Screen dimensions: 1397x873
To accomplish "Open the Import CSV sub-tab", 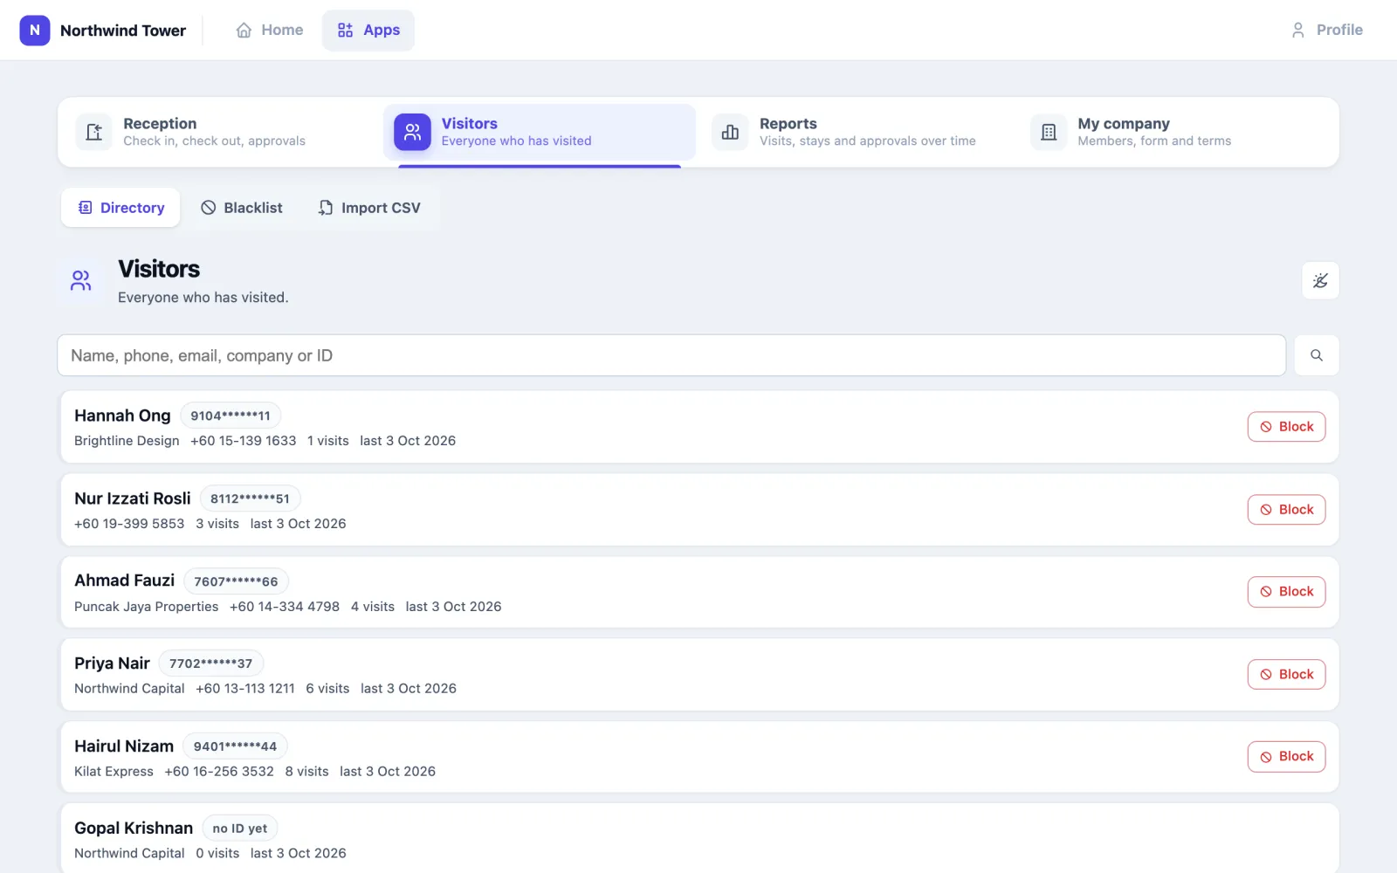I will point(369,208).
